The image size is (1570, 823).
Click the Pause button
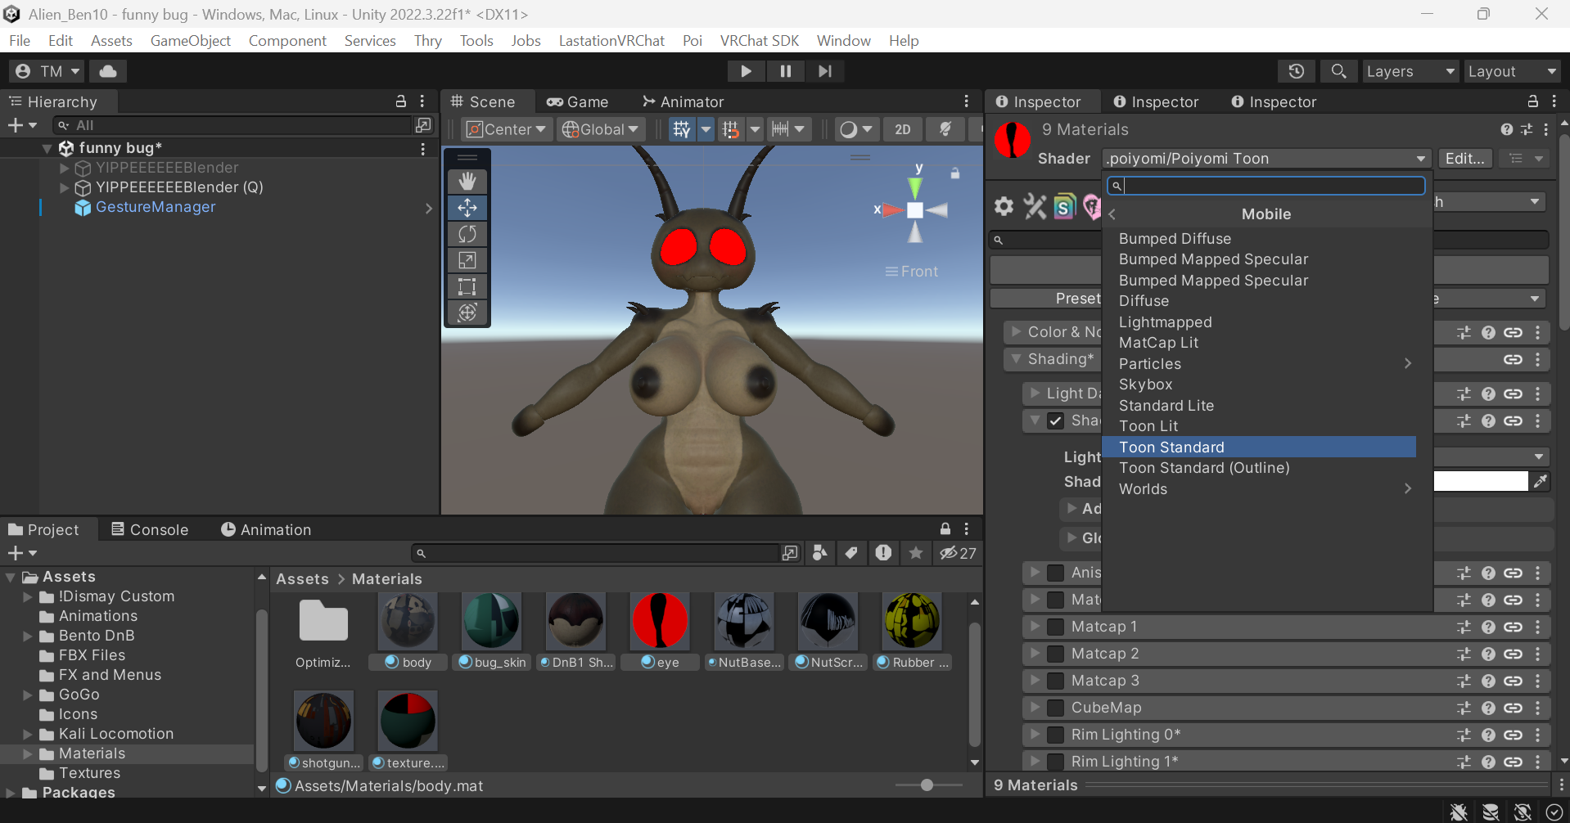pyautogui.click(x=786, y=71)
